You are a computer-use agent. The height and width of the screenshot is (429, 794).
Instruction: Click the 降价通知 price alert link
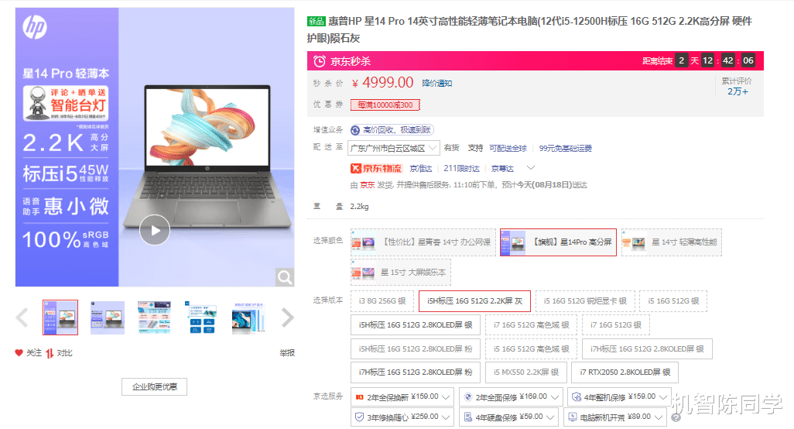pyautogui.click(x=437, y=83)
